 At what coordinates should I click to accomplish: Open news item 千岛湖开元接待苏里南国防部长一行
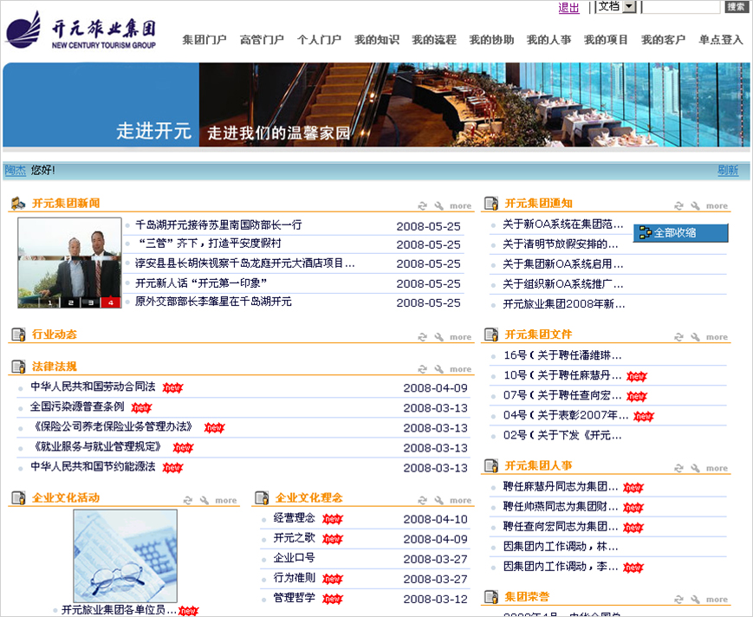(218, 224)
